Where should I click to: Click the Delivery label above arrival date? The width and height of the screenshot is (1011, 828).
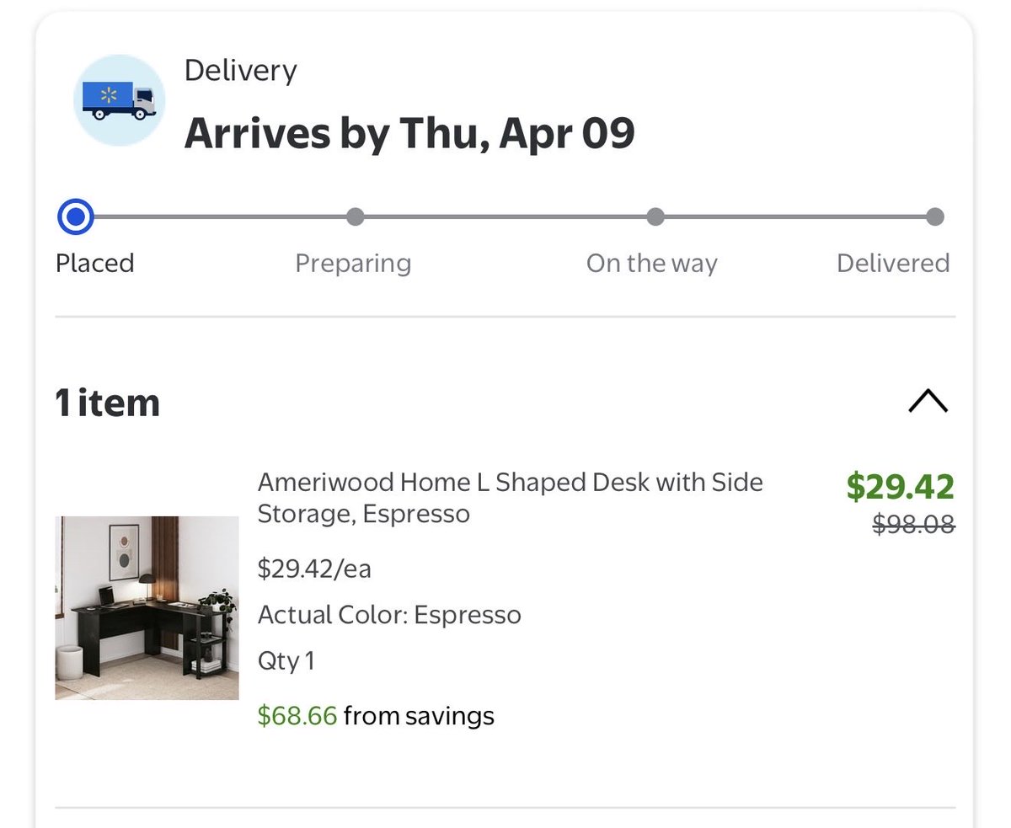tap(240, 70)
